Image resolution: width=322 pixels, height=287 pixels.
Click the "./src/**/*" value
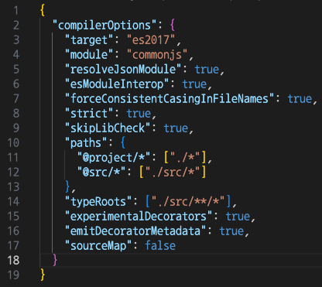pos(188,201)
